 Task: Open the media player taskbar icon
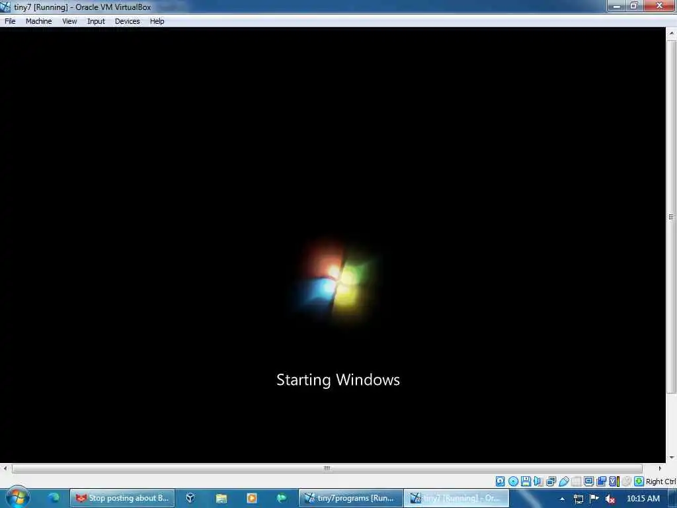[252, 498]
